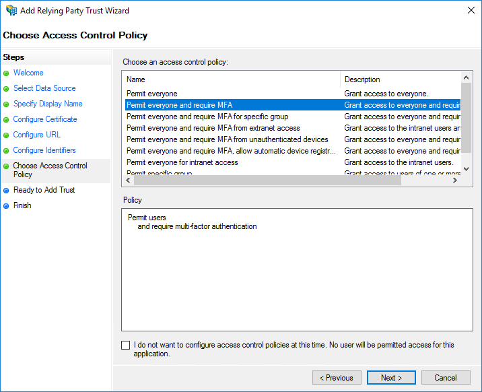Cancel the wizard

click(446, 378)
